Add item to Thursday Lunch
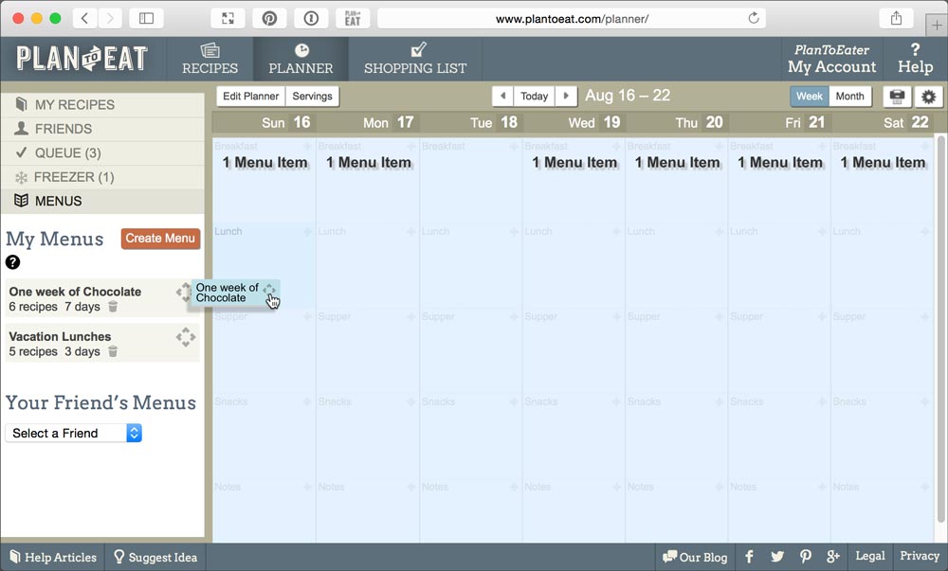948x571 pixels. coord(720,231)
